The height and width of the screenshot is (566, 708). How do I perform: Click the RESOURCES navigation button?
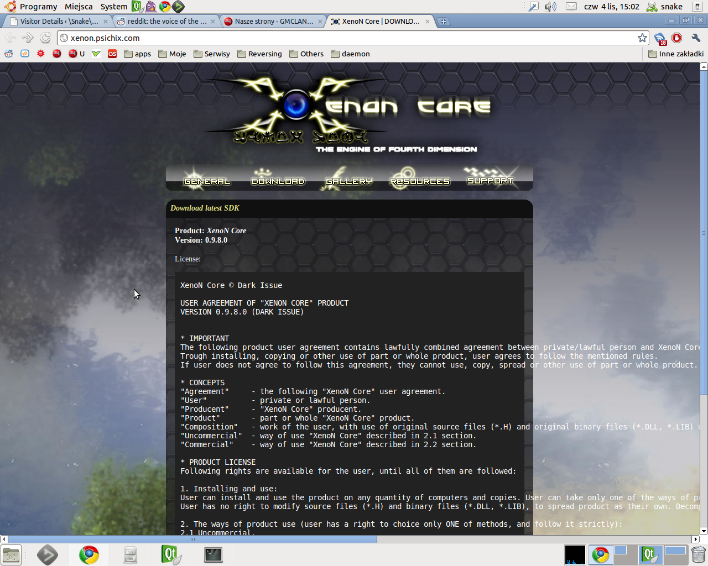(419, 181)
